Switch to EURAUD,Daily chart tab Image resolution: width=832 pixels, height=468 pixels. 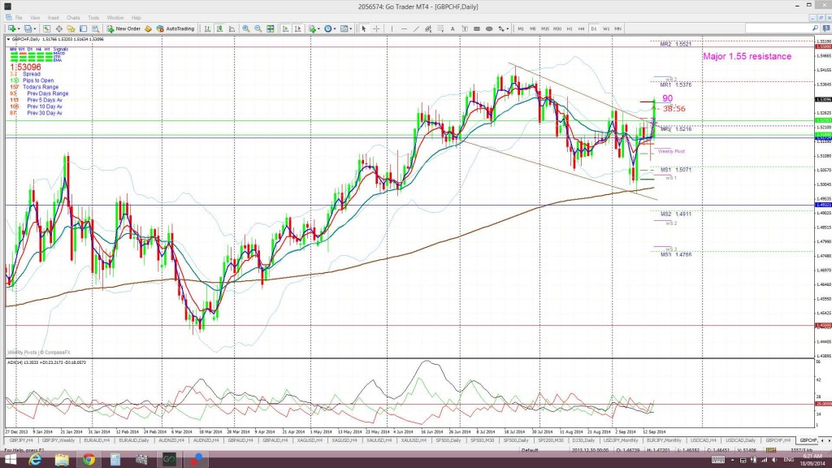134,440
